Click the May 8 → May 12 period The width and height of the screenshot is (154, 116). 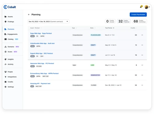tap(111, 65)
